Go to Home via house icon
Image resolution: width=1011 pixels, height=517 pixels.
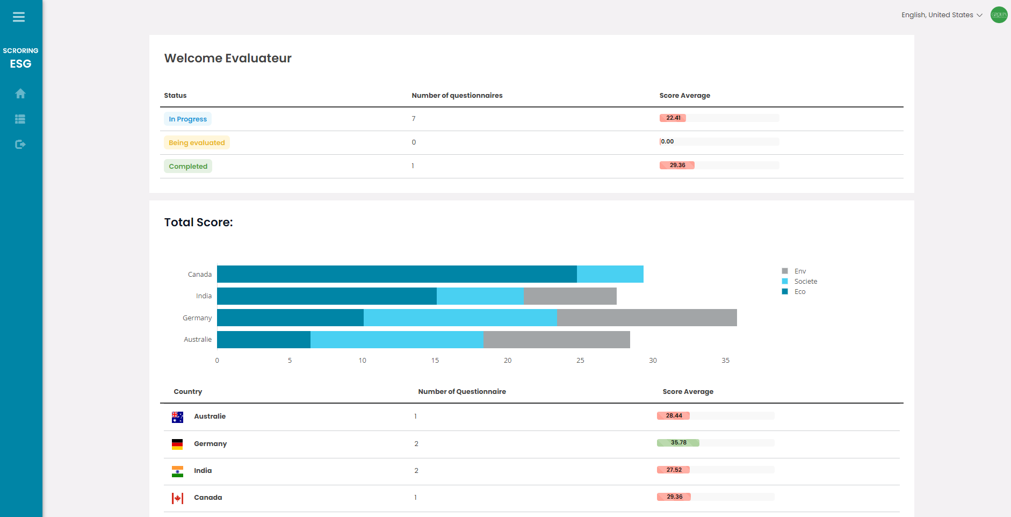tap(20, 94)
